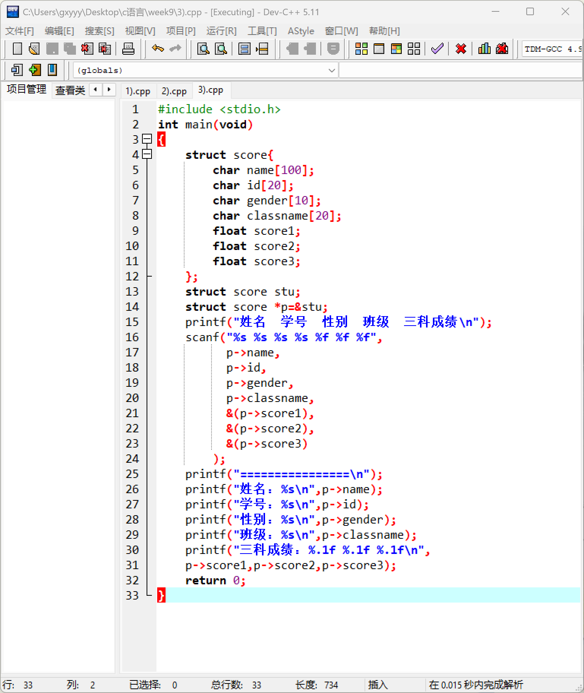584x693 pixels.
Task: Open the 帮助[H] menu
Action: pos(384,31)
